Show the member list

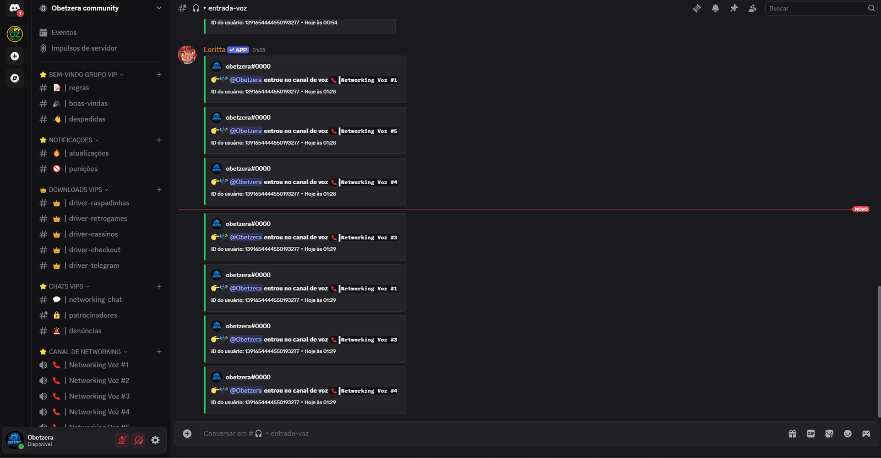752,8
